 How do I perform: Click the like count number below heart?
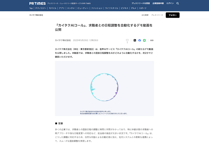[127, 43]
